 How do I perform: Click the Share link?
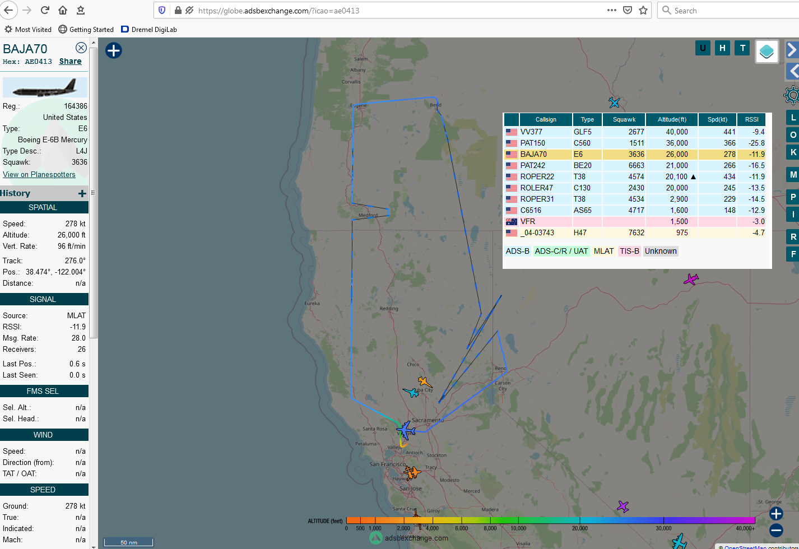coord(70,62)
